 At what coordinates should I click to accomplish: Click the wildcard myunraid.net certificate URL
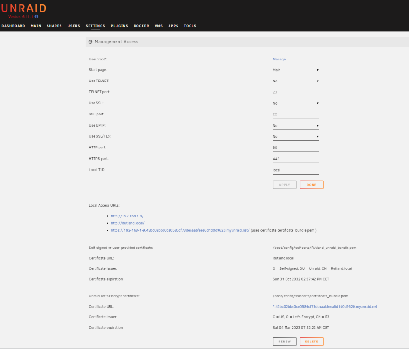tap(325, 307)
